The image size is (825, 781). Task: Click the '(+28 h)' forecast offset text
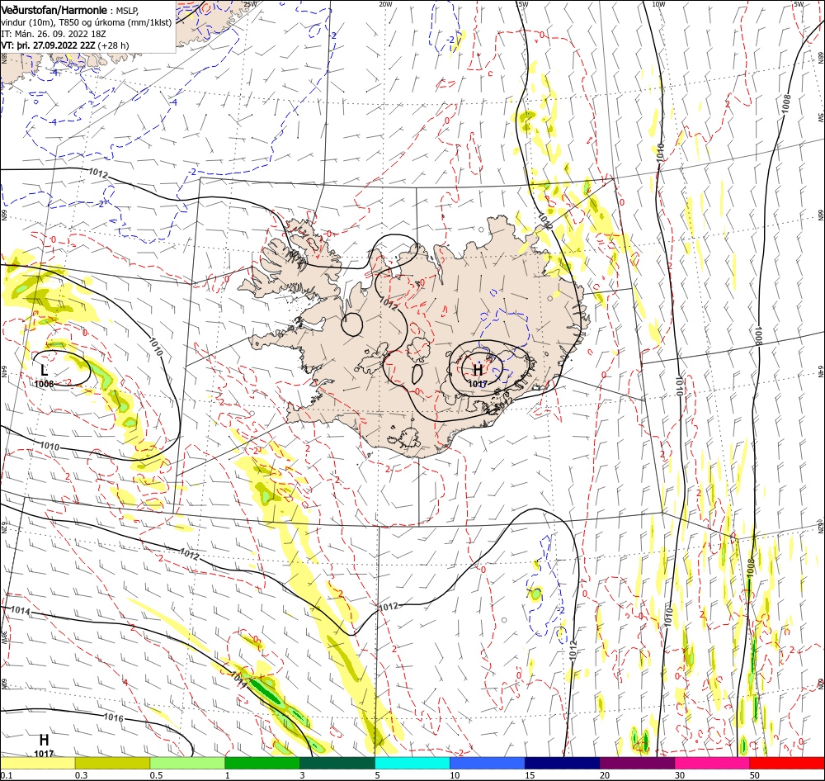pos(113,45)
